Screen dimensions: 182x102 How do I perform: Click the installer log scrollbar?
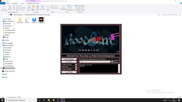(119, 69)
